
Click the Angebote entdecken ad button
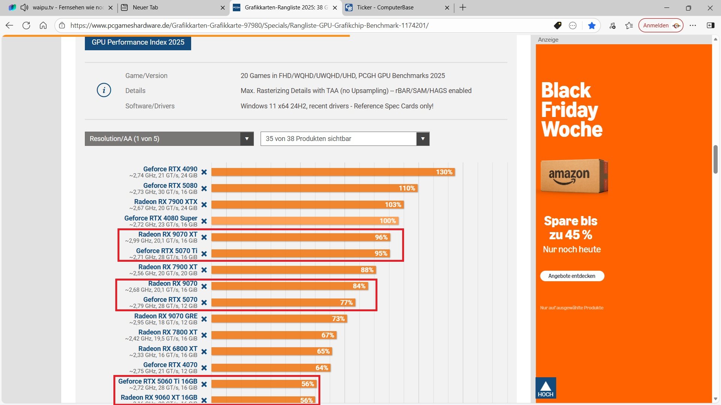click(x=572, y=276)
